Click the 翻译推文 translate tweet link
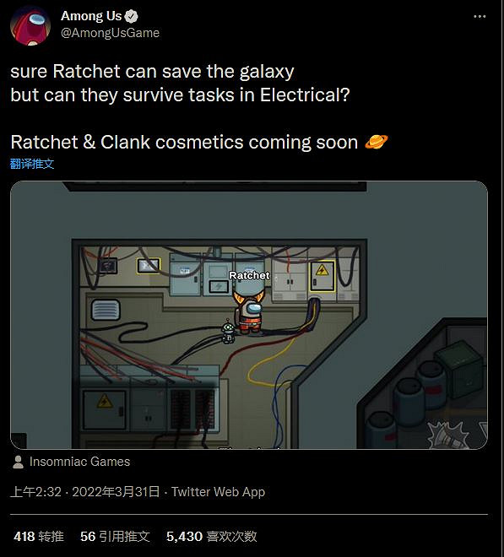Viewport: 504px width, 557px height. [x=32, y=164]
